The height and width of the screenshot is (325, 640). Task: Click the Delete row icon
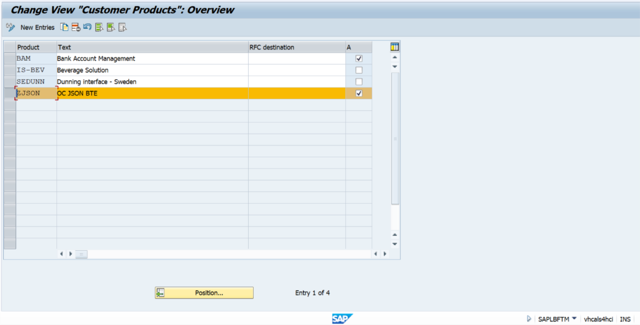pos(75,27)
